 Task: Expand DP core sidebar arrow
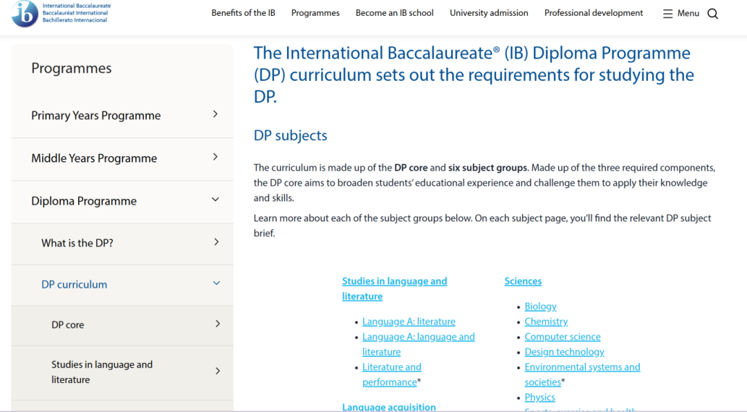pyautogui.click(x=217, y=324)
